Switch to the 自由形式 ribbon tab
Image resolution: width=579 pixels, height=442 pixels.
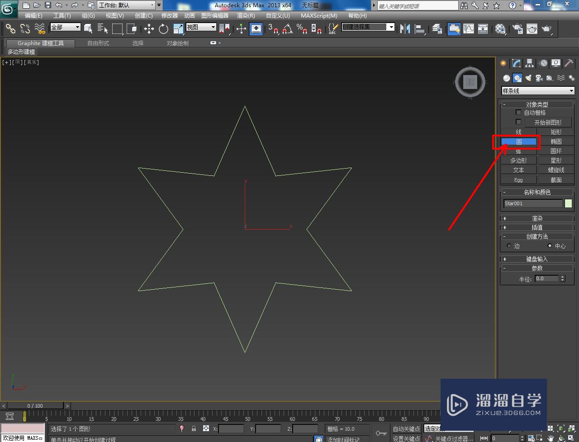click(98, 43)
